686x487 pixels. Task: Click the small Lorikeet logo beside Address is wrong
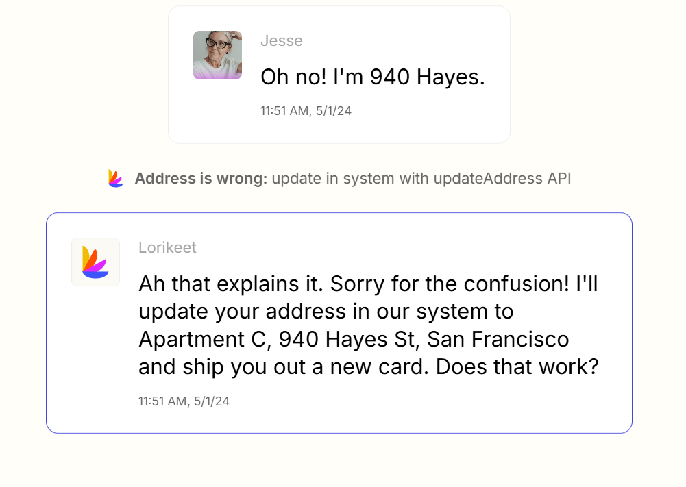(x=116, y=178)
